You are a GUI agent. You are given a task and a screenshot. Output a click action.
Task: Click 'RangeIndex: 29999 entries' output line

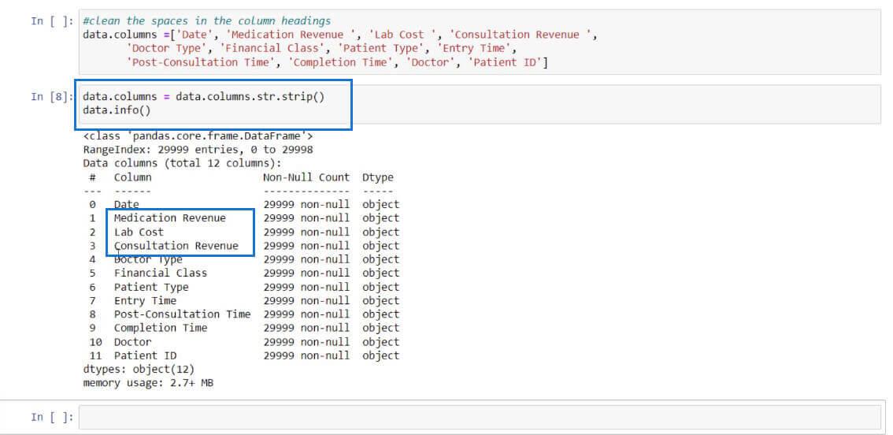198,150
